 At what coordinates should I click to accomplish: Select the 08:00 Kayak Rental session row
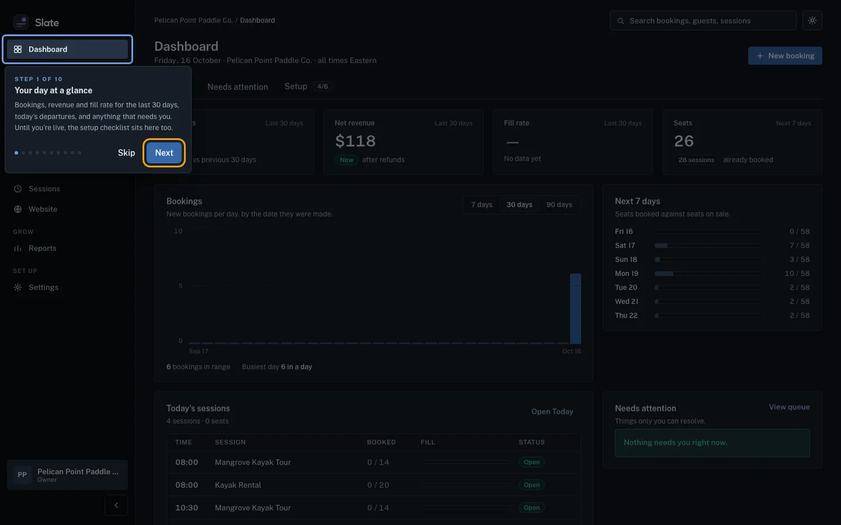(x=374, y=485)
